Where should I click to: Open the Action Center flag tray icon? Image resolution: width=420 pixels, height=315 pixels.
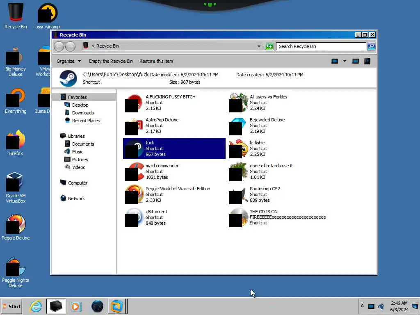point(415,306)
